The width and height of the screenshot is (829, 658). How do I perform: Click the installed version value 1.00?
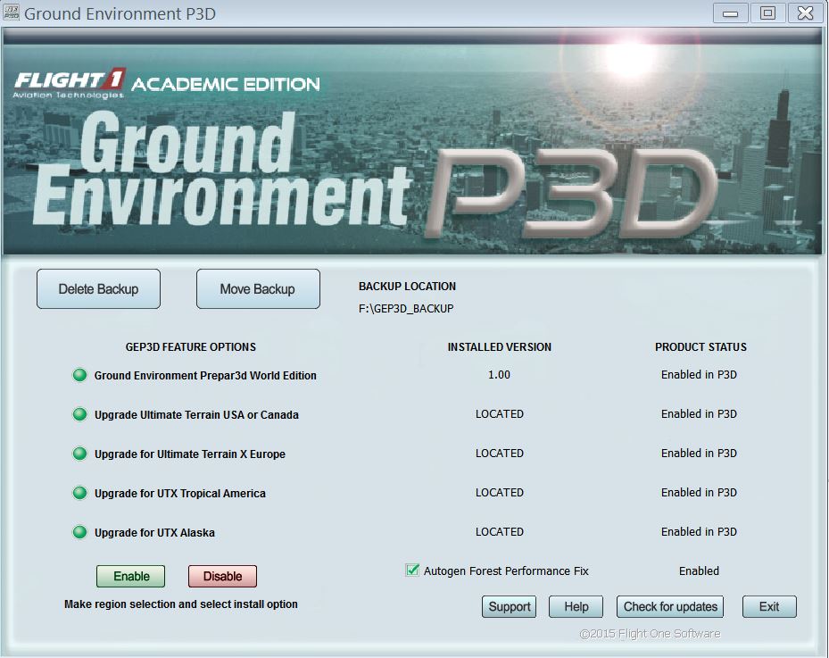(x=499, y=374)
